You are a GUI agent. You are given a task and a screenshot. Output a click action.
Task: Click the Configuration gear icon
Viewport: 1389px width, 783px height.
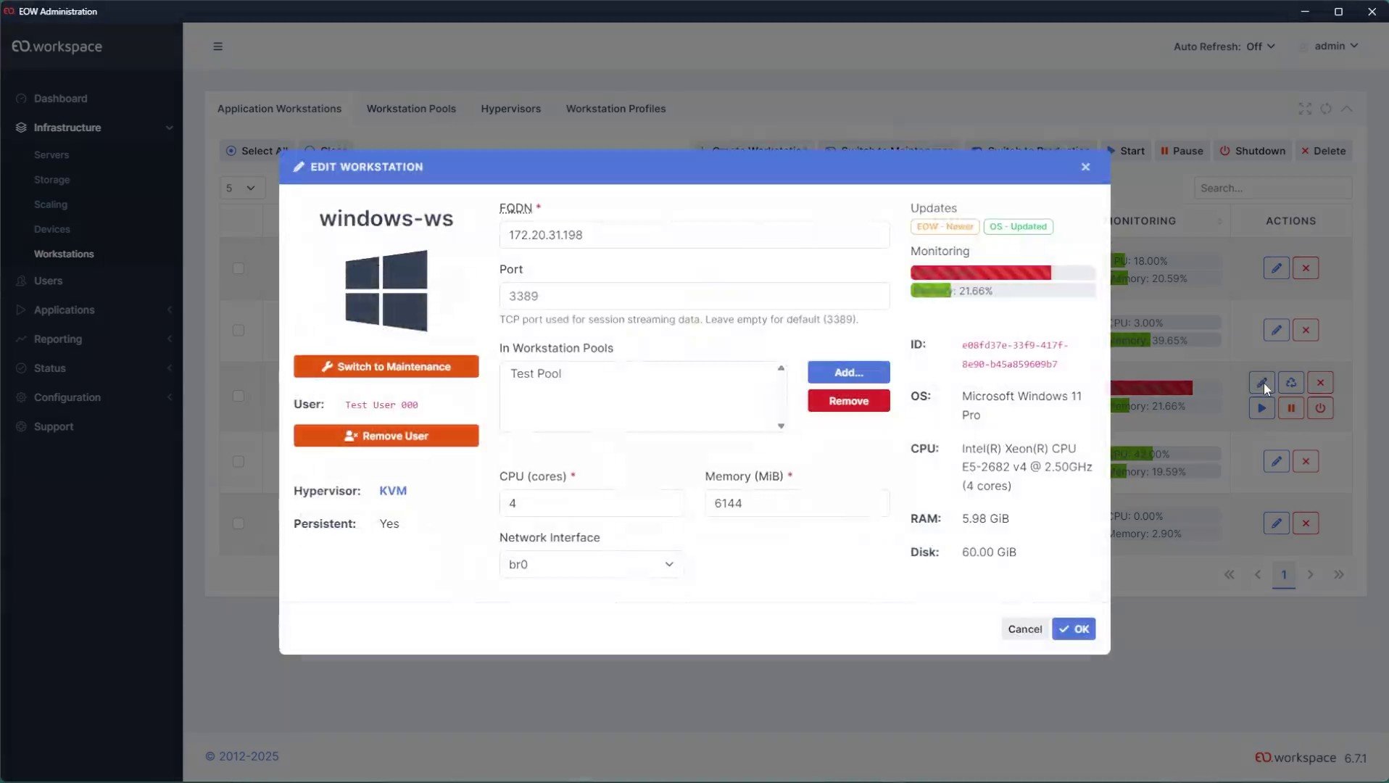tap(21, 397)
